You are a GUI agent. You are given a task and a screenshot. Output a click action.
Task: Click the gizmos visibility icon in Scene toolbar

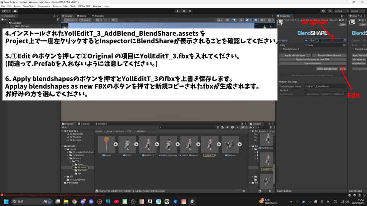pyautogui.click(x=270, y=20)
